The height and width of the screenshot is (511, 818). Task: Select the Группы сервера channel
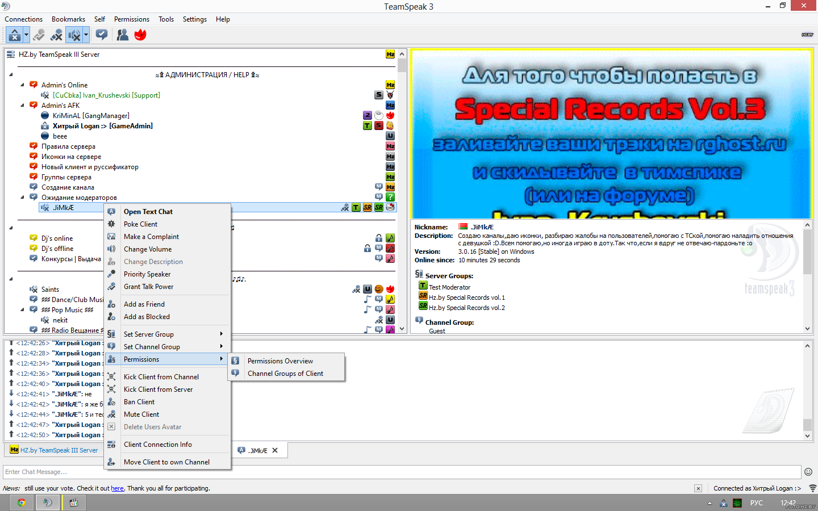click(x=66, y=177)
